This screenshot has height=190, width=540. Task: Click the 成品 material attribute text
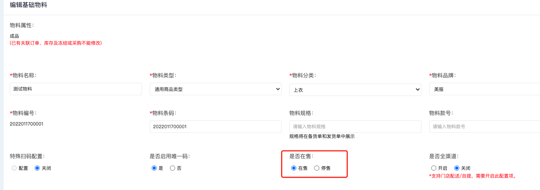(14, 36)
